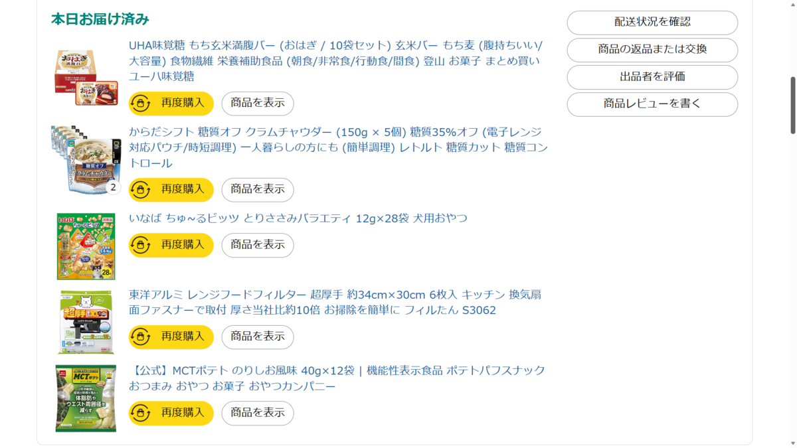Click the page's vertical scrollbar thumb
This screenshot has height=448, width=797.
pyautogui.click(x=792, y=105)
